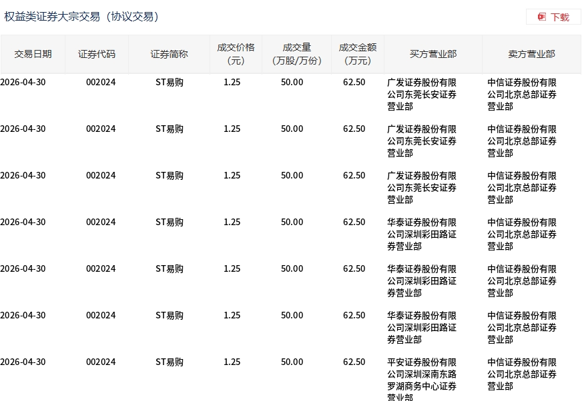Screen dimensions: 582x401
Task: Click the first 华泰证券深圳彩田路 buyer cell
Action: point(422,234)
